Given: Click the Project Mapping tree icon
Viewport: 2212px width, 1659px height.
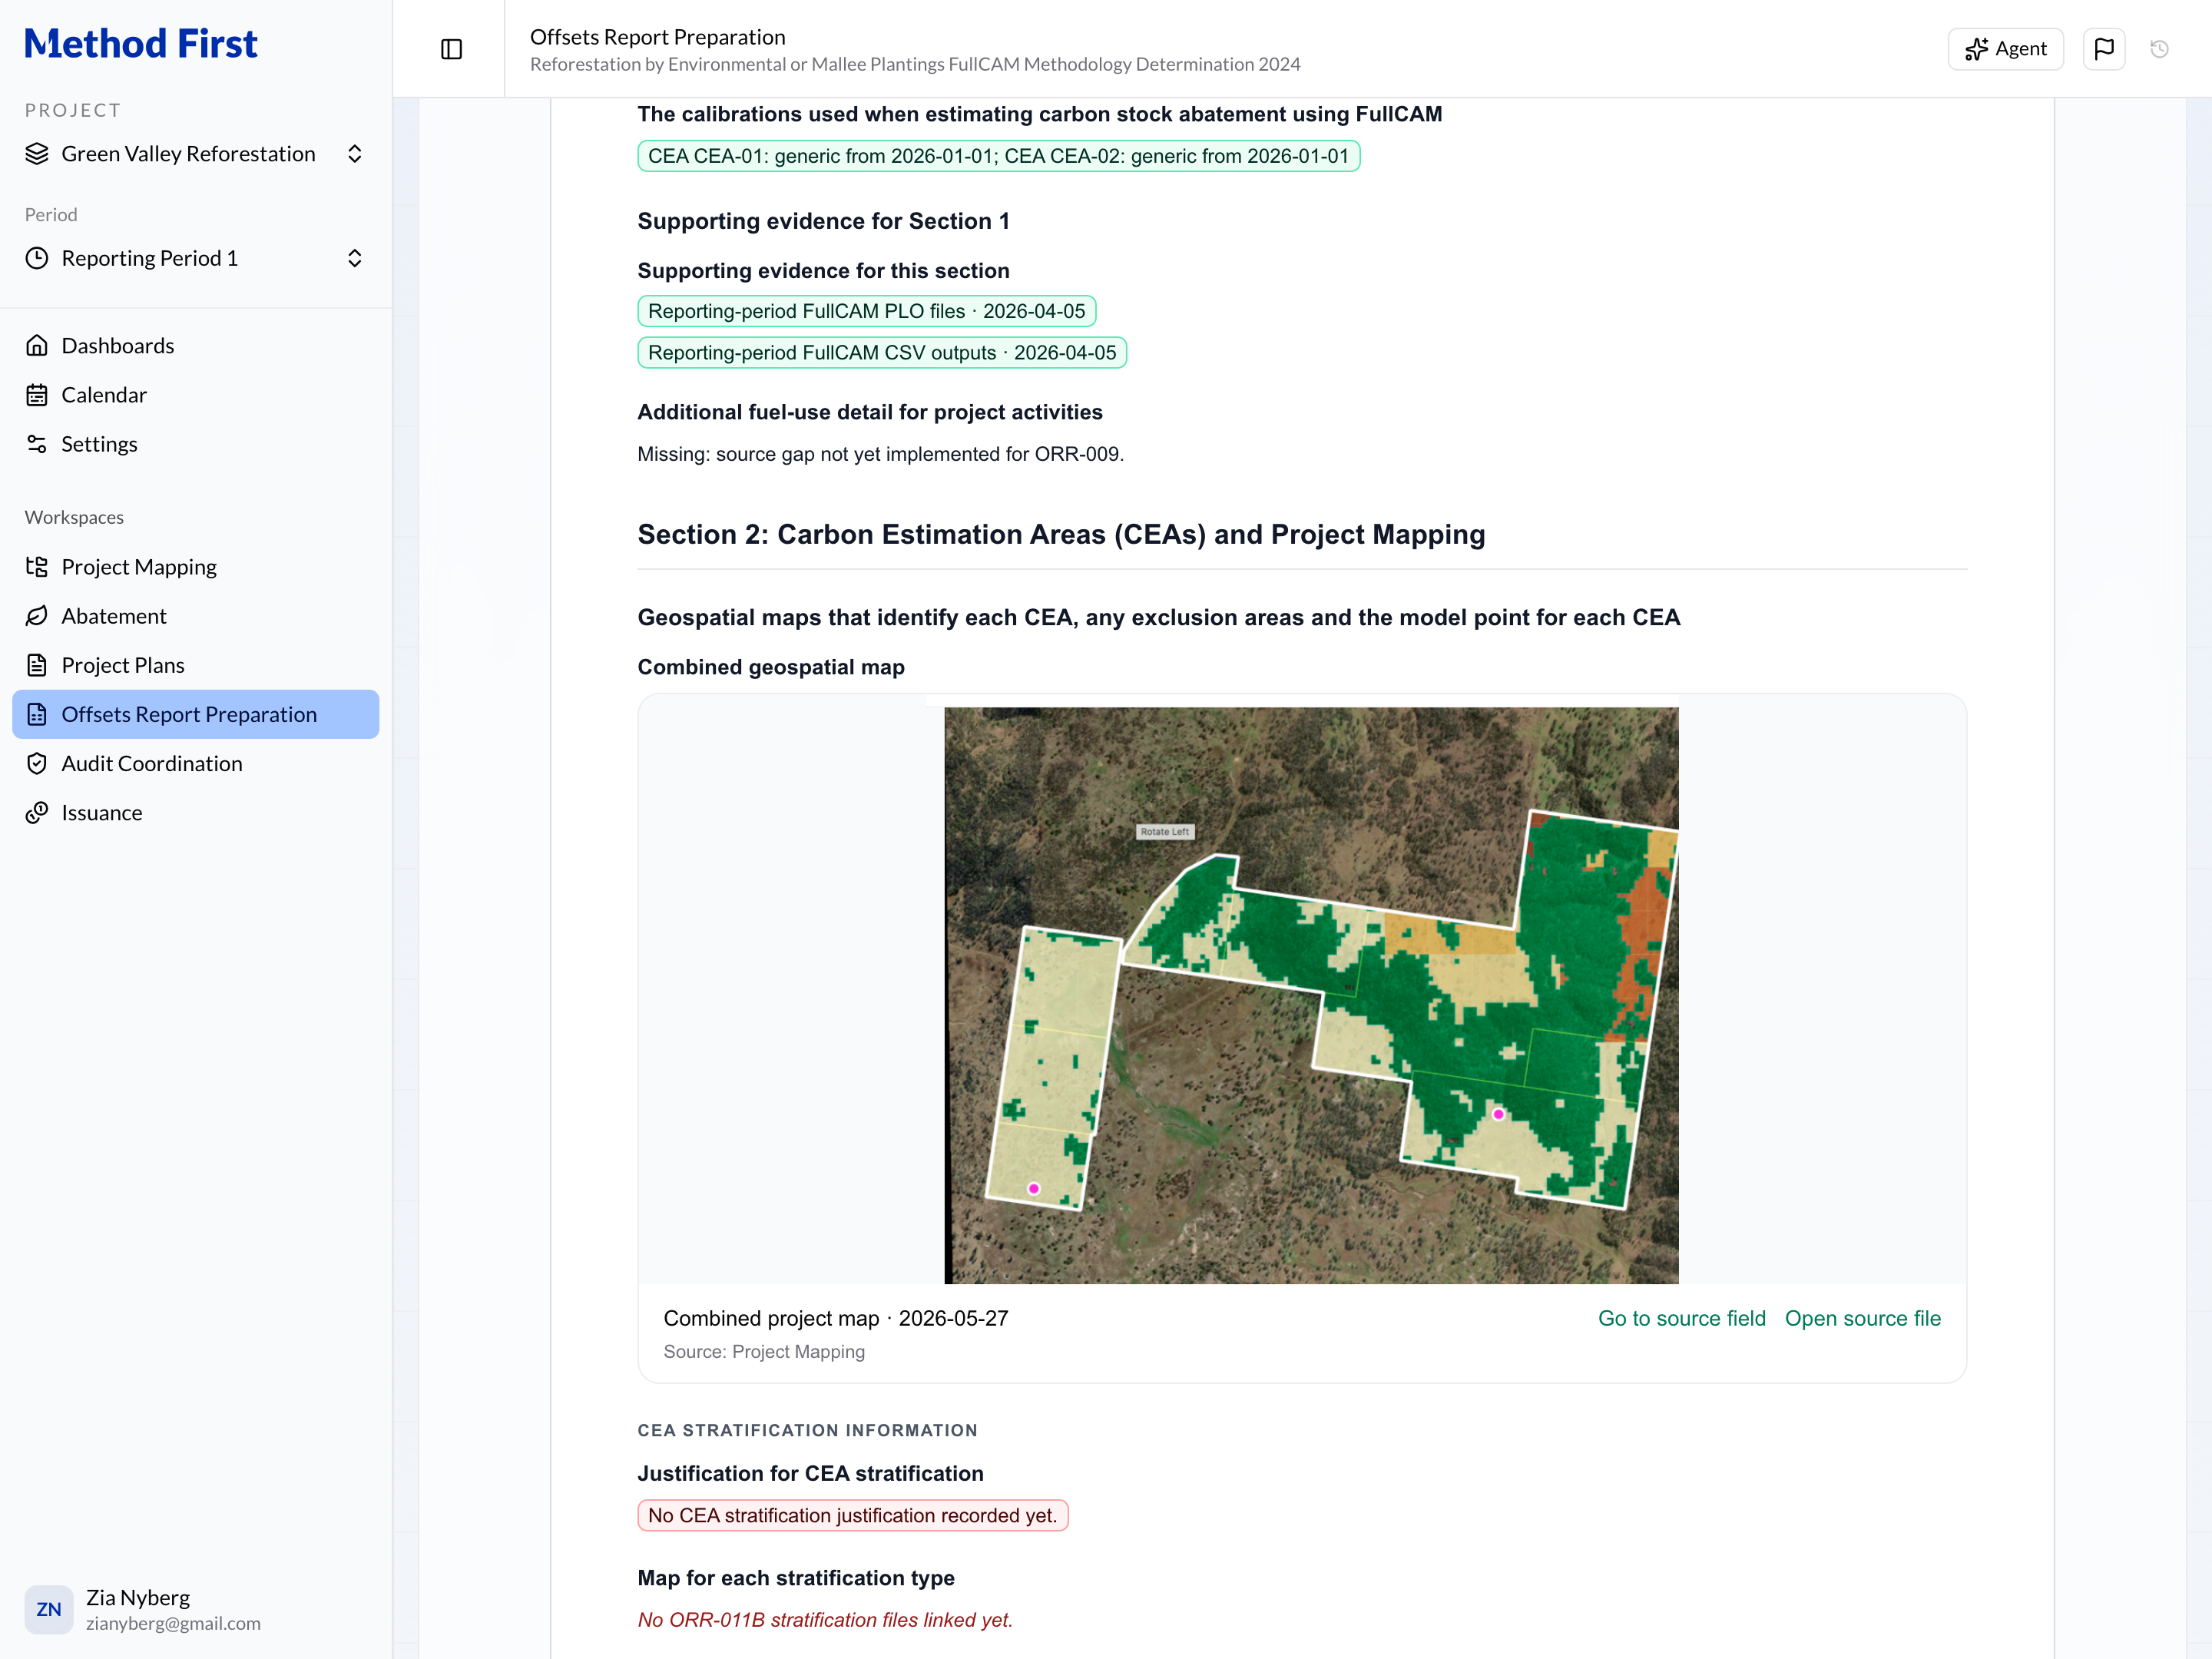Looking at the screenshot, I should coord(37,567).
